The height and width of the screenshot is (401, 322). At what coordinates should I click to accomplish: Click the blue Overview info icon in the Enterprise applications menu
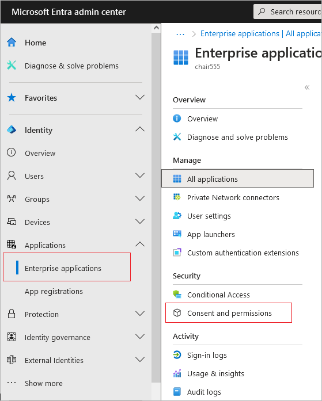[177, 119]
